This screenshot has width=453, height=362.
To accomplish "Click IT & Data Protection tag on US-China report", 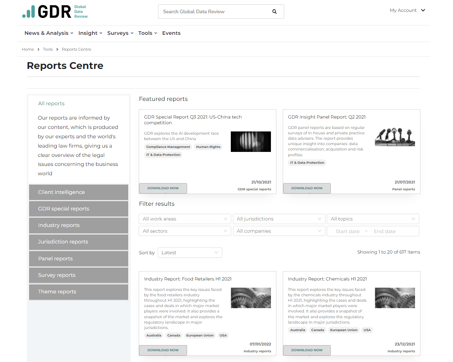I will pyautogui.click(x=163, y=155).
